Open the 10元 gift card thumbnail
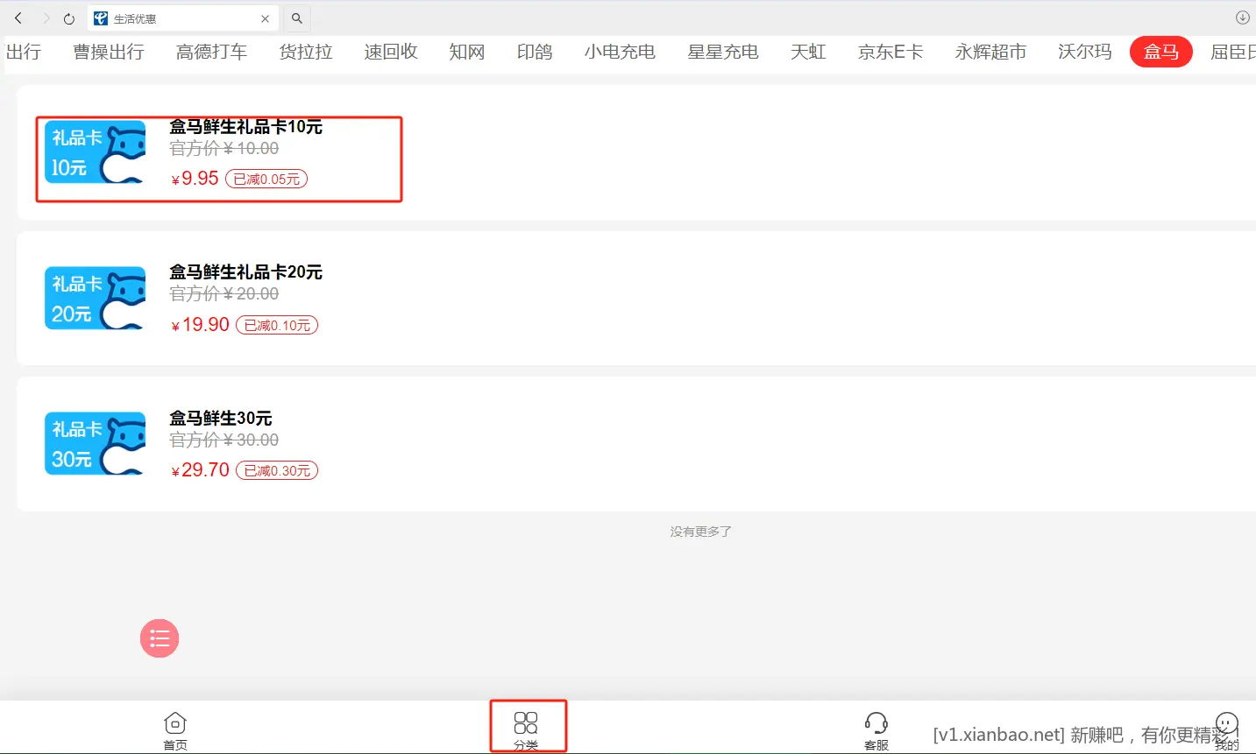Screen dimensions: 1256x754 click(96, 152)
